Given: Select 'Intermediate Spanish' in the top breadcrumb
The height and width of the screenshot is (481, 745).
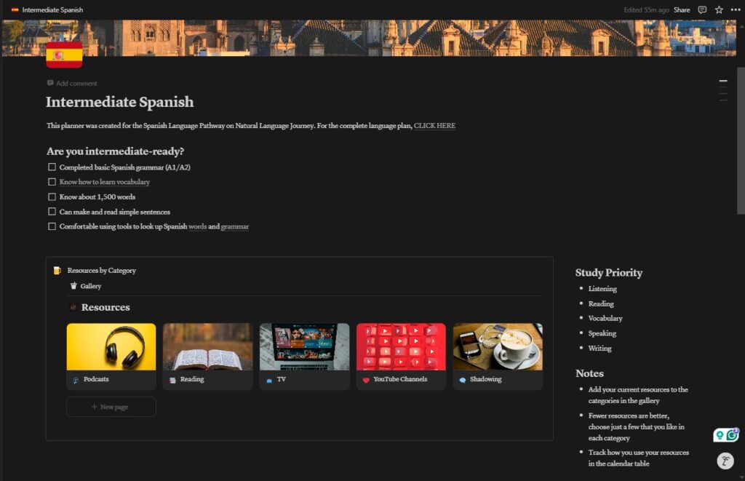Looking at the screenshot, I should (x=52, y=9).
